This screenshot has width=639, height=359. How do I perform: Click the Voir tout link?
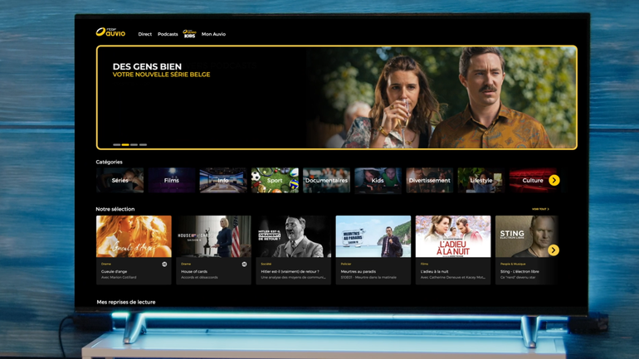click(540, 209)
